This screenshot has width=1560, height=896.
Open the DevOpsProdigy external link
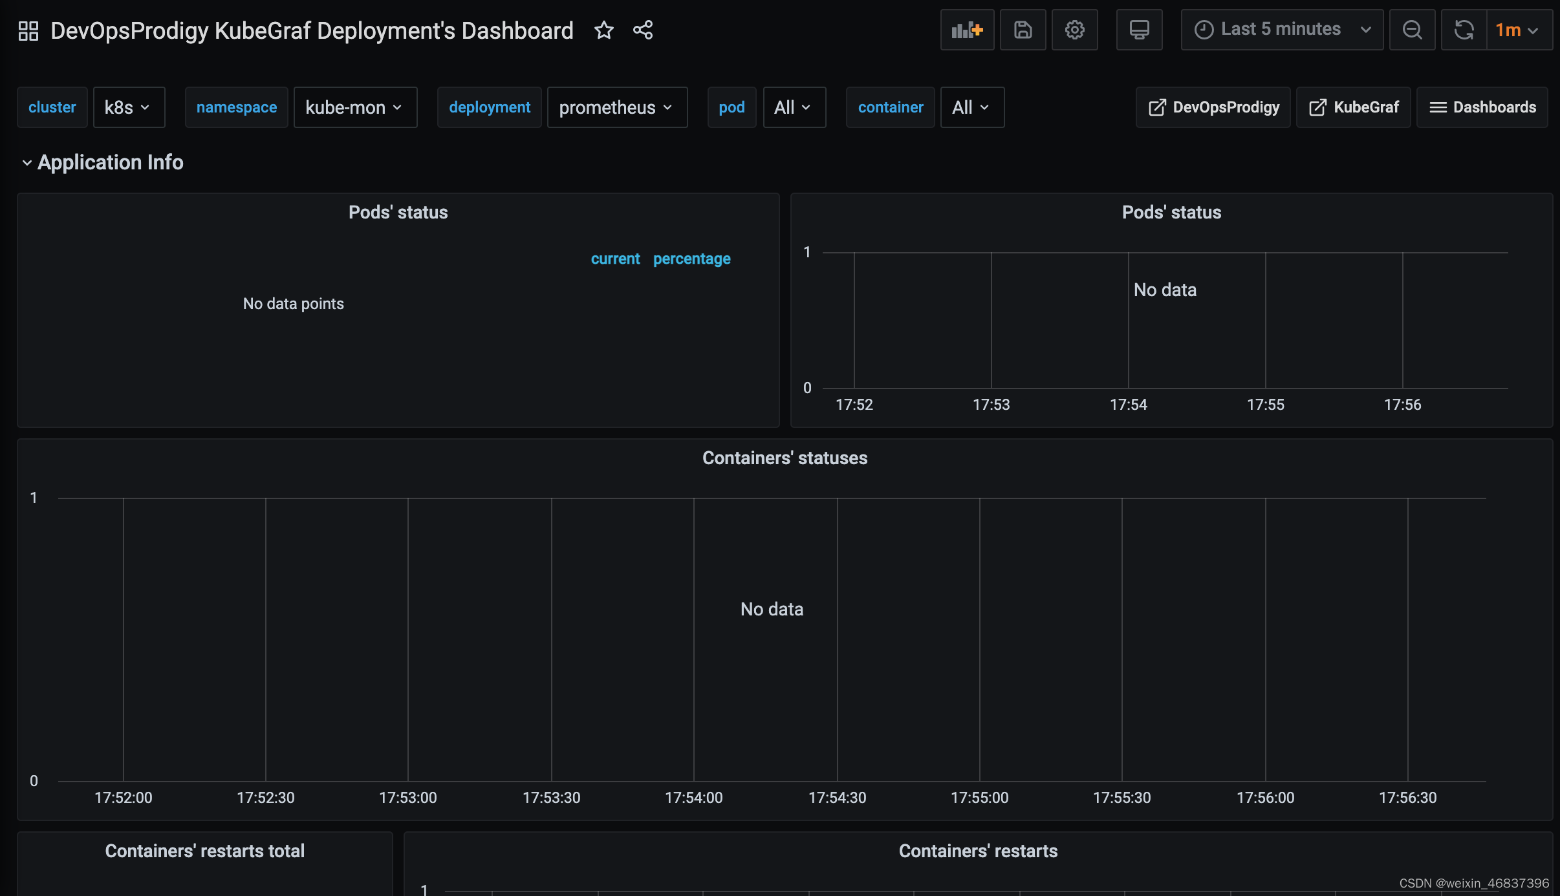coord(1213,107)
